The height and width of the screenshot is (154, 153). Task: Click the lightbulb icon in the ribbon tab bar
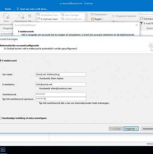pyautogui.click(x=18, y=9)
